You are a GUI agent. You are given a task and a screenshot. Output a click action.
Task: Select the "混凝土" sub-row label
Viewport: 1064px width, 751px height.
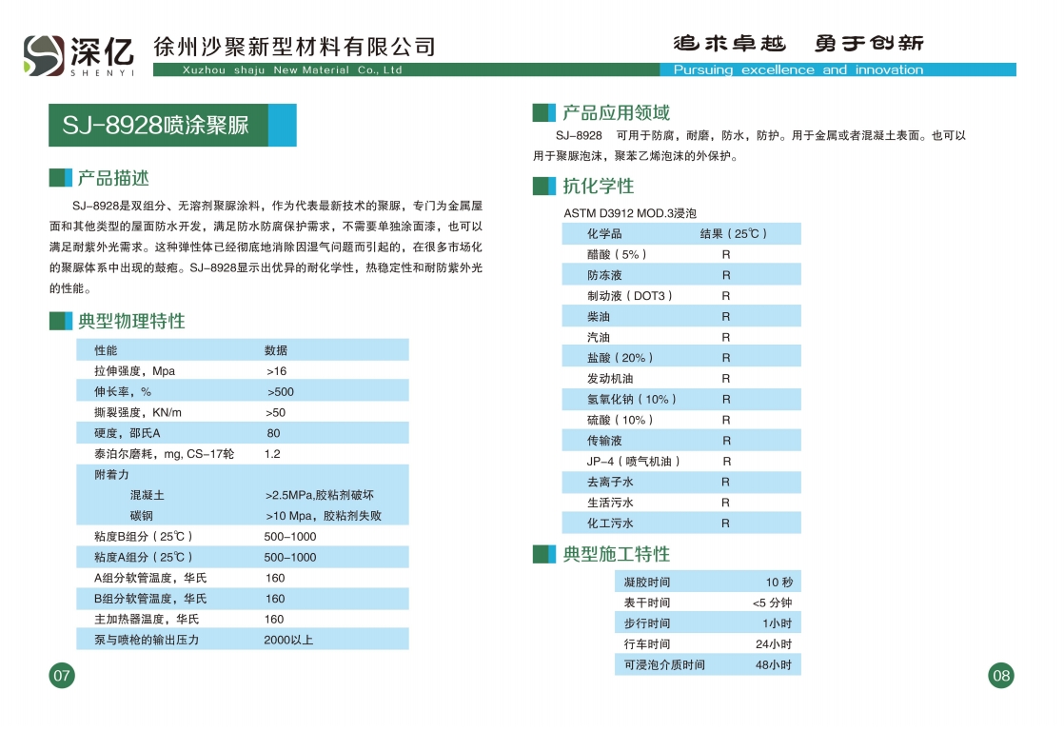coord(148,495)
